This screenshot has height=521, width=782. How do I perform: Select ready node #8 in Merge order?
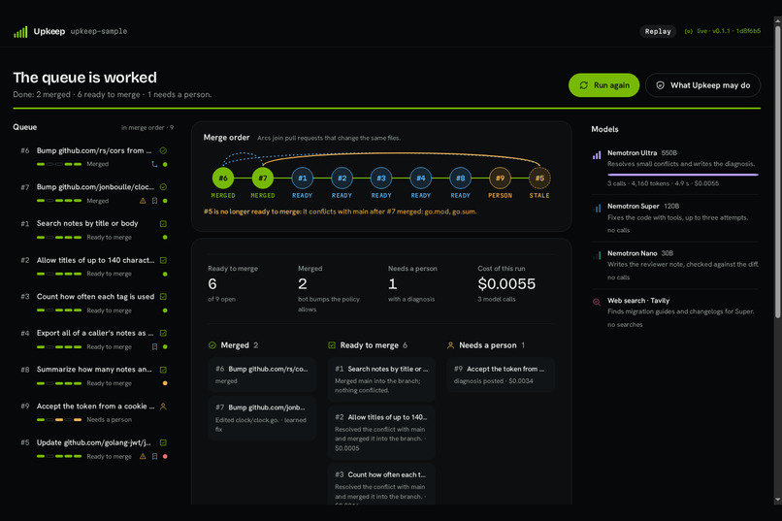tap(460, 178)
